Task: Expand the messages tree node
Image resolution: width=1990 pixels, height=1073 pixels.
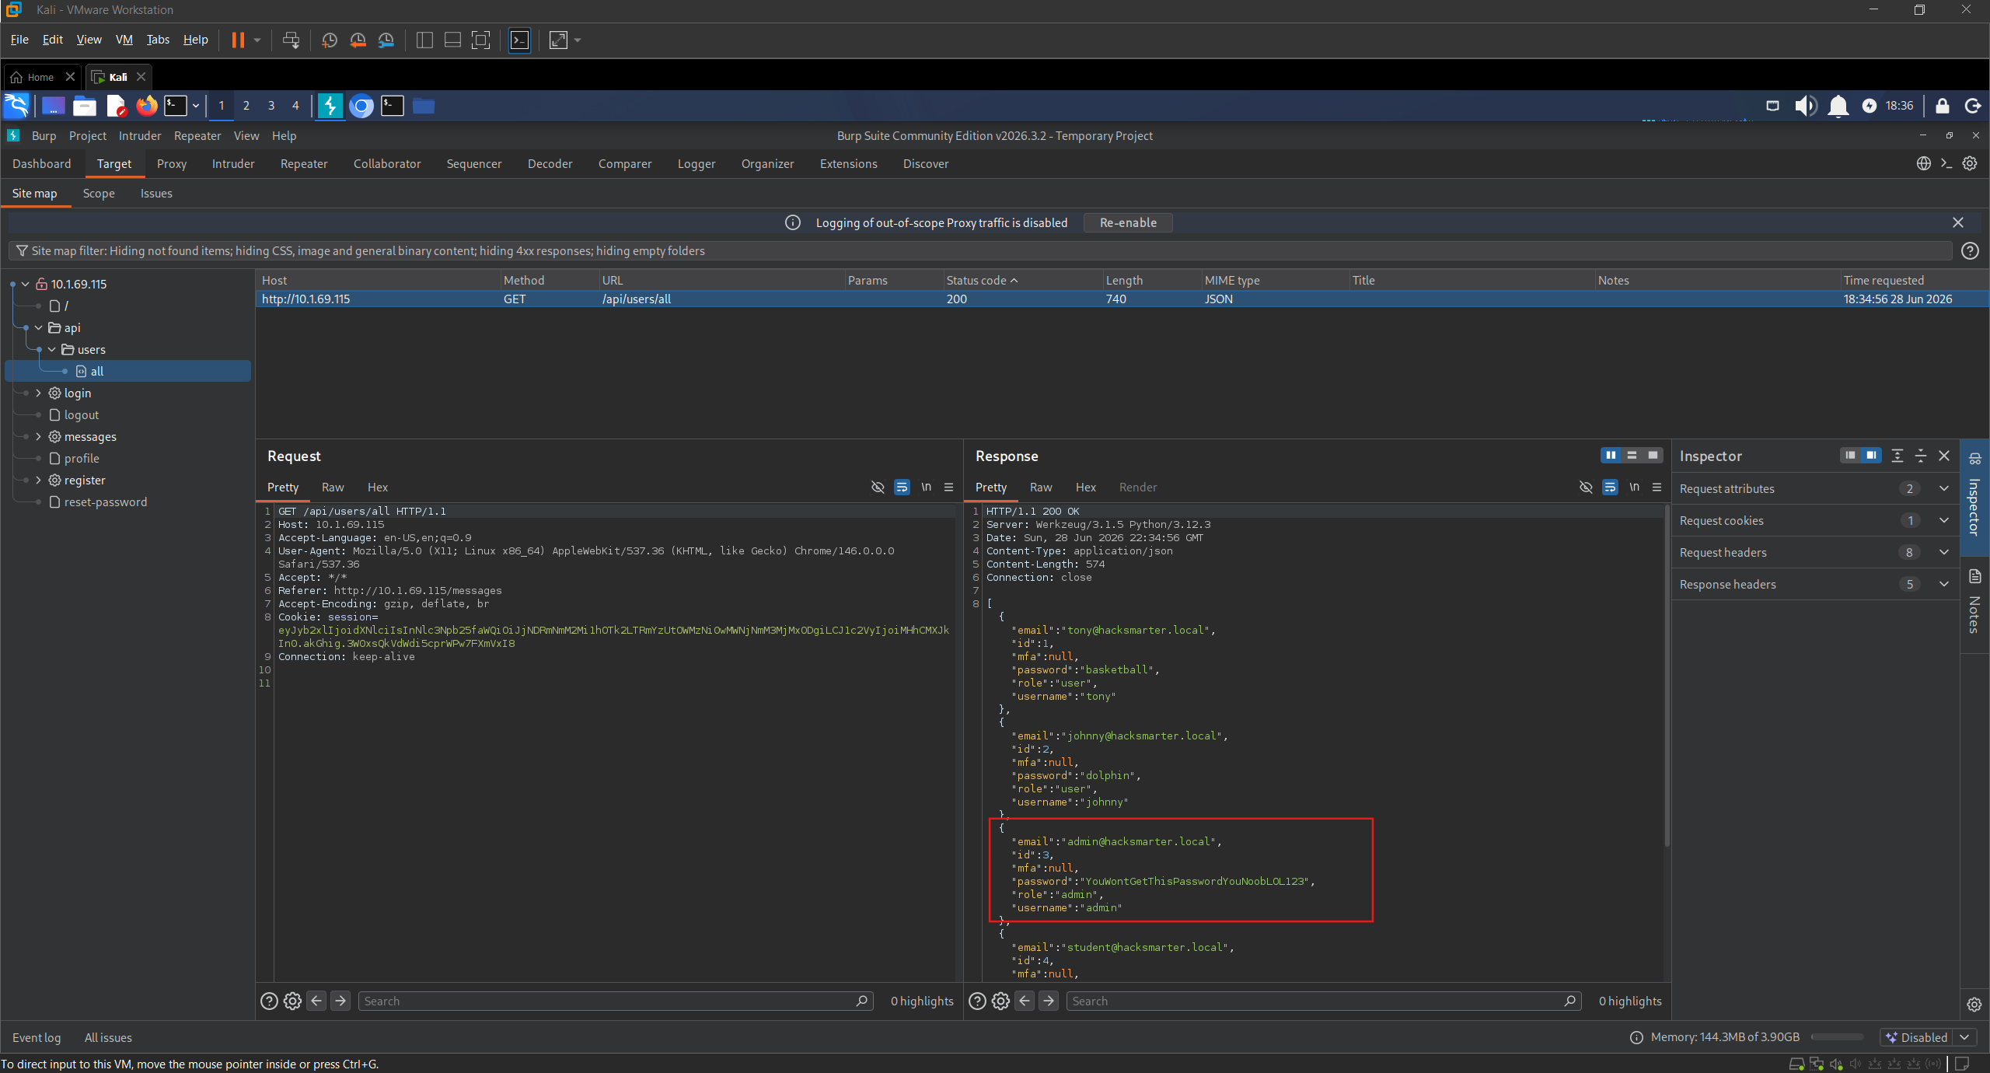Action: tap(39, 436)
